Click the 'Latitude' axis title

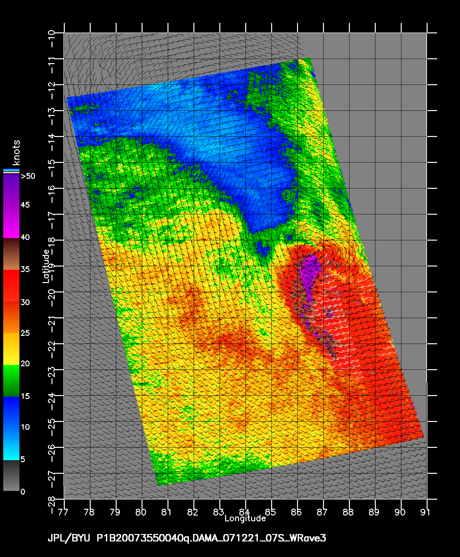(46, 266)
